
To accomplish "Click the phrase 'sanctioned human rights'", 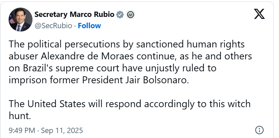I will coord(191,44).
